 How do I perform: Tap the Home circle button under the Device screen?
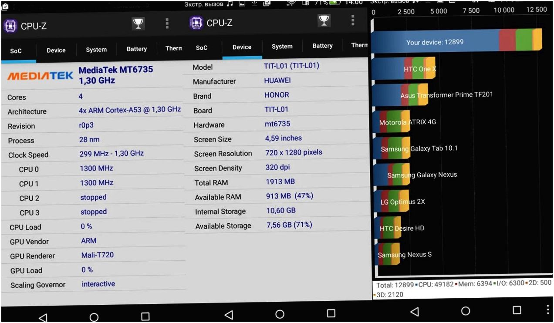[x=280, y=314]
